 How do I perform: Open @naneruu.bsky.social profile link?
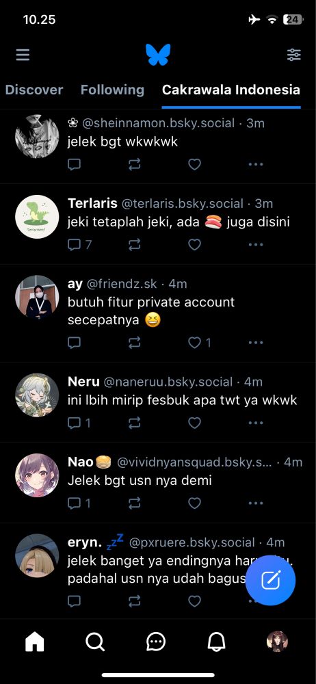[168, 382]
